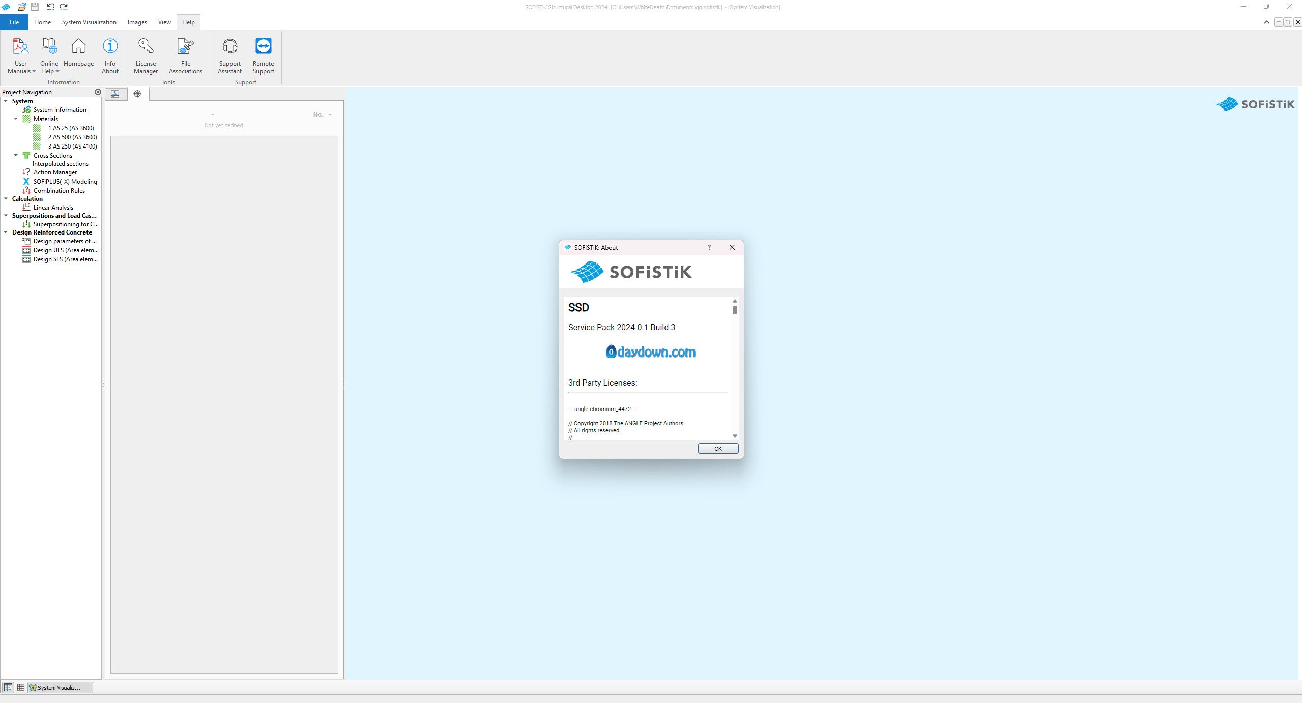Switch to the System Visualization tab
1302x703 pixels.
[89, 22]
